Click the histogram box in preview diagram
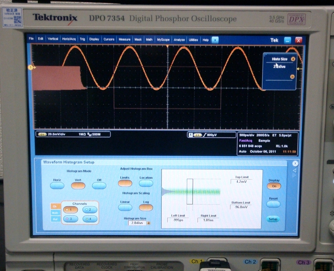Viewport: 334px width, 271px height. 190,191
